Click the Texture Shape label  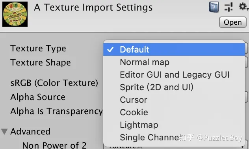point(41,62)
